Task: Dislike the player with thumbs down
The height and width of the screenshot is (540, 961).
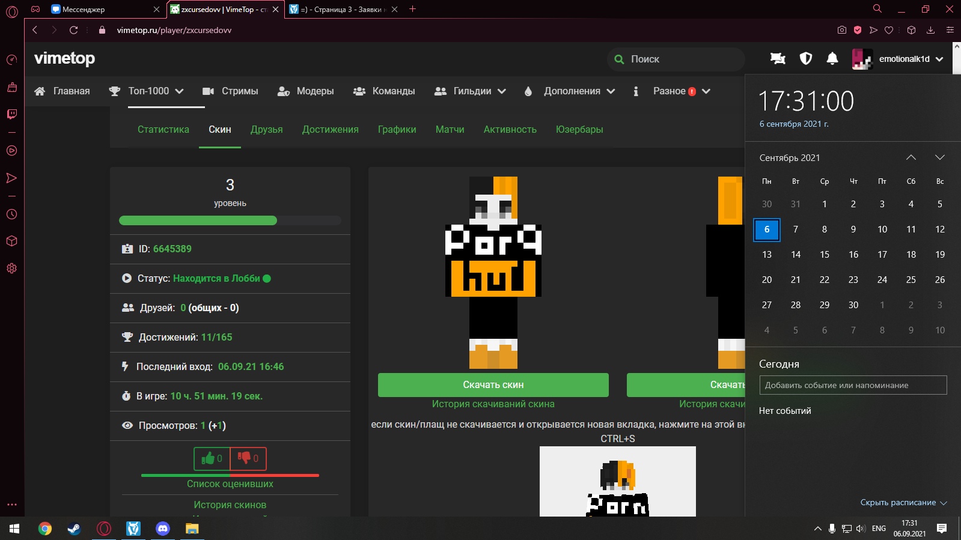Action: click(248, 459)
